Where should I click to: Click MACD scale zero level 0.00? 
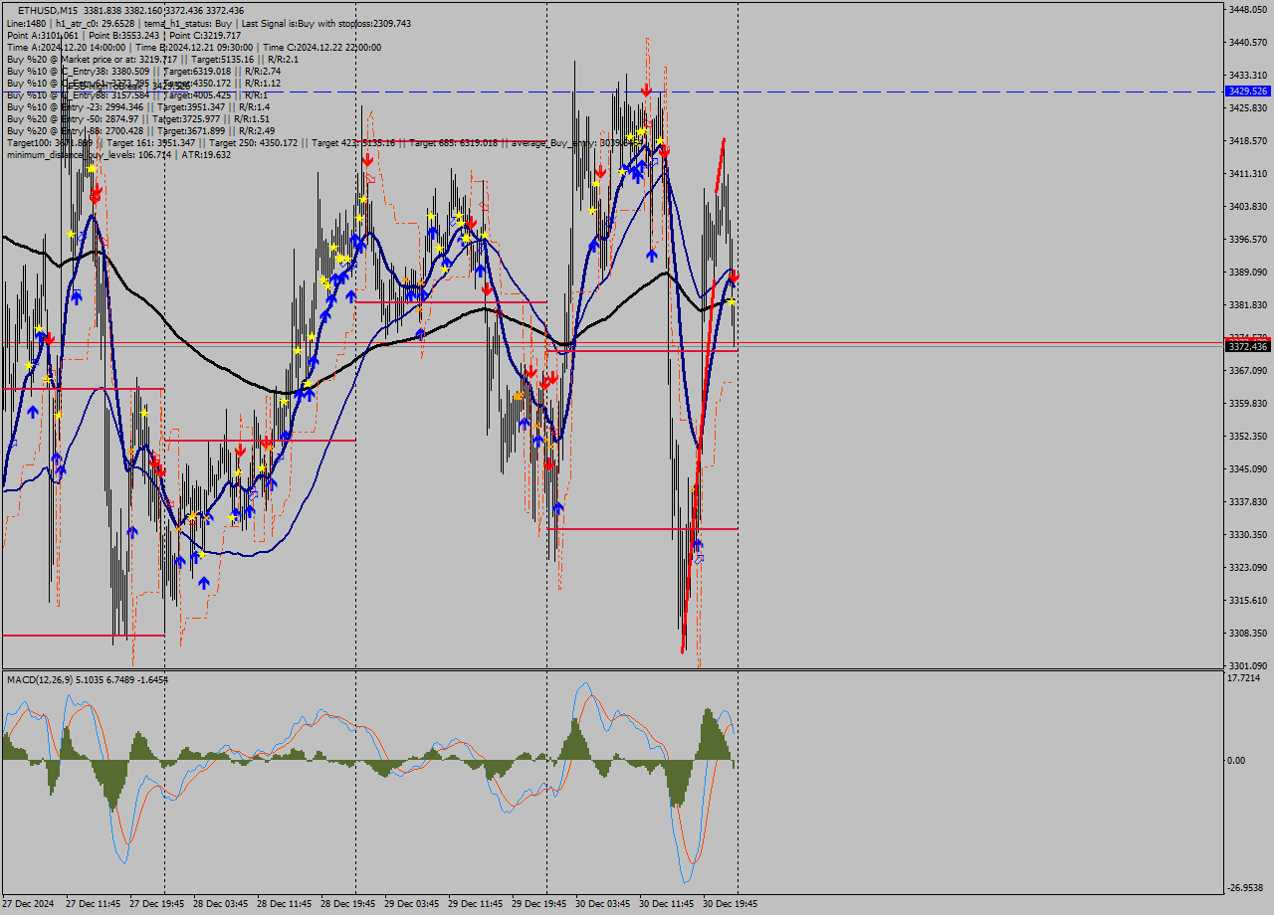click(x=1237, y=760)
